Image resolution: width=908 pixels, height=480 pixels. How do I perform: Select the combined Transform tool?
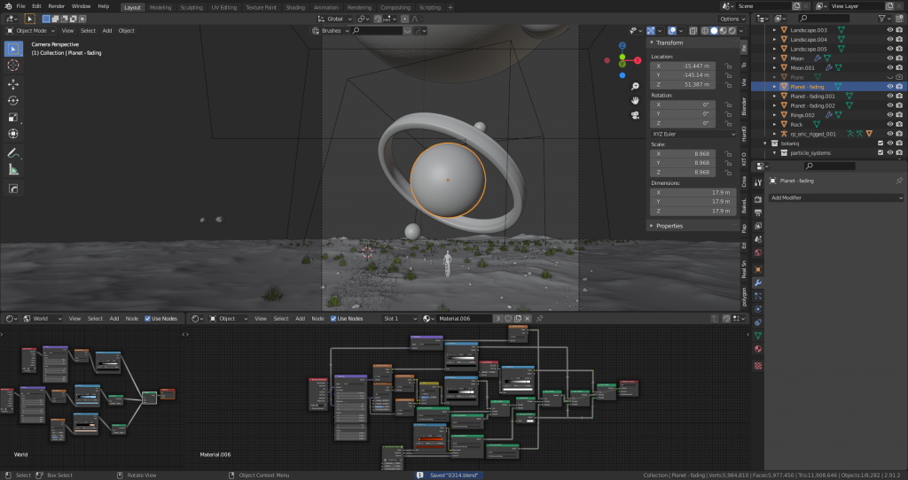[x=12, y=134]
